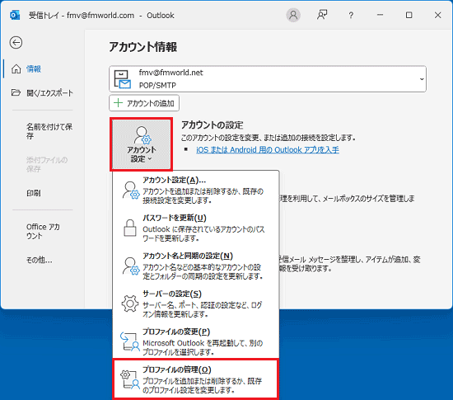
Task: Open その他... in the sidebar
Action: tap(40, 260)
